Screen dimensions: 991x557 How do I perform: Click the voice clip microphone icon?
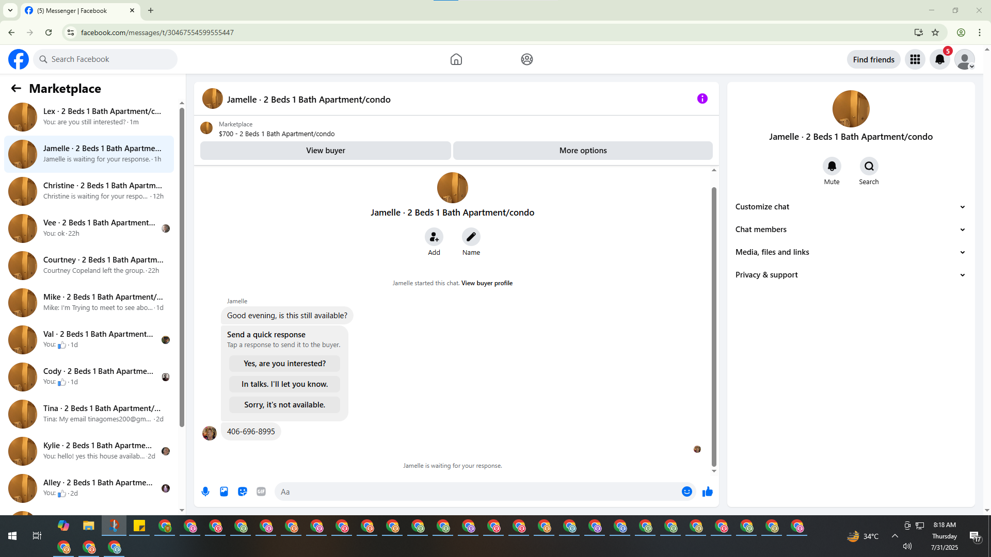click(x=205, y=492)
